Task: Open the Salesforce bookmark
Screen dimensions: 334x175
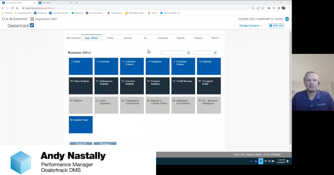Action: pos(77,13)
